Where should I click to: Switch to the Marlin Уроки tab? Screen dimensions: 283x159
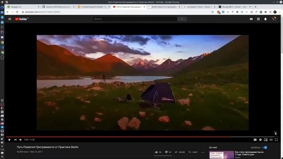tap(164, 7)
